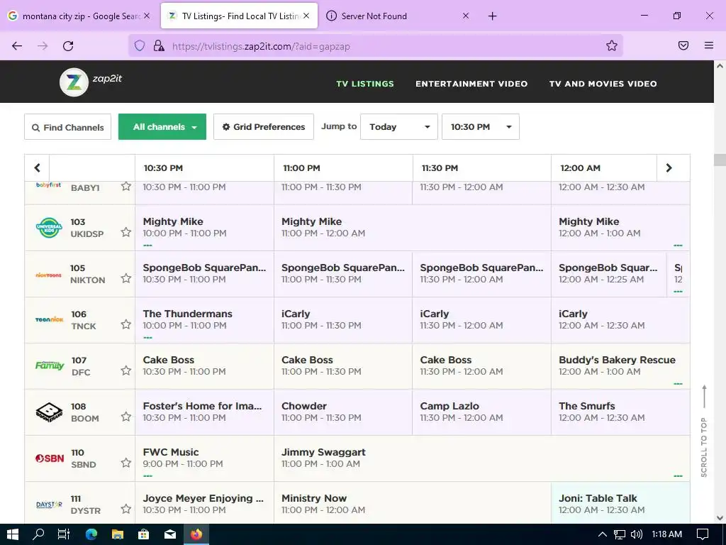Favorite channel 106 TNCK star
This screenshot has height=545, width=726.
[x=126, y=324]
